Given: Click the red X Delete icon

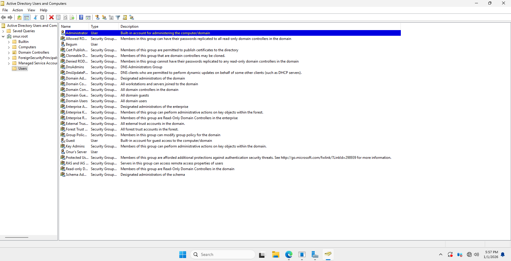Looking at the screenshot, I should coord(52,18).
